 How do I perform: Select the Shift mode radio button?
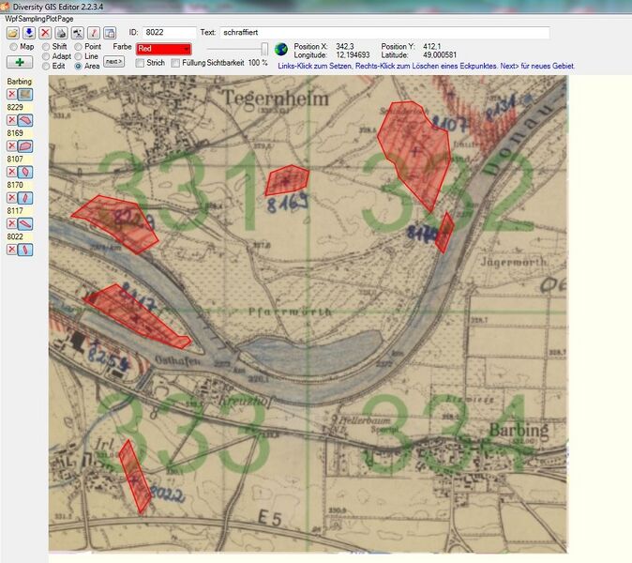click(46, 47)
